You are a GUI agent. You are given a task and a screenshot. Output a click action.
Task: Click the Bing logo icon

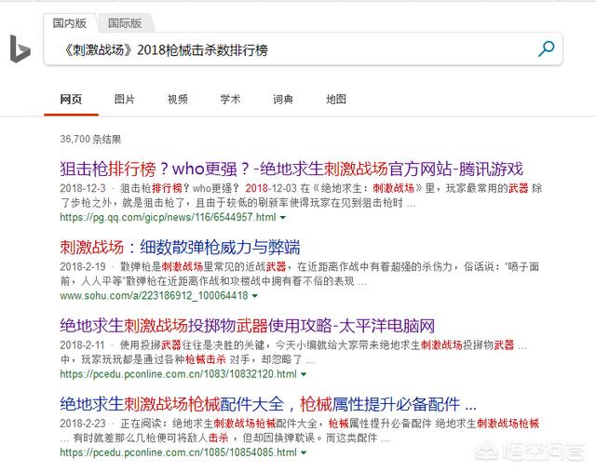pyautogui.click(x=20, y=49)
